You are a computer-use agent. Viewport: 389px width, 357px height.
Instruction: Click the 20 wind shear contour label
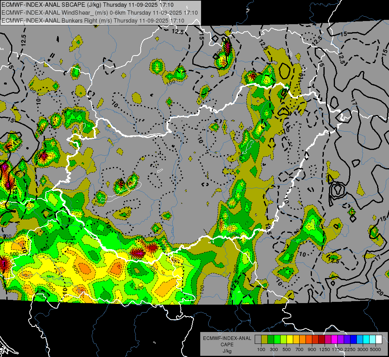379,293
